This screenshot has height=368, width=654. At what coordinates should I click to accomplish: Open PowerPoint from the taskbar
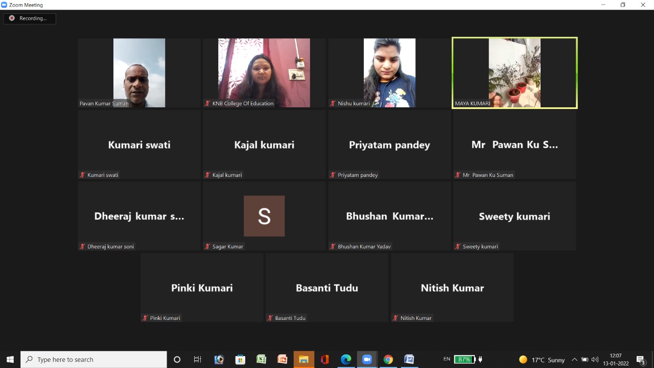click(x=283, y=359)
